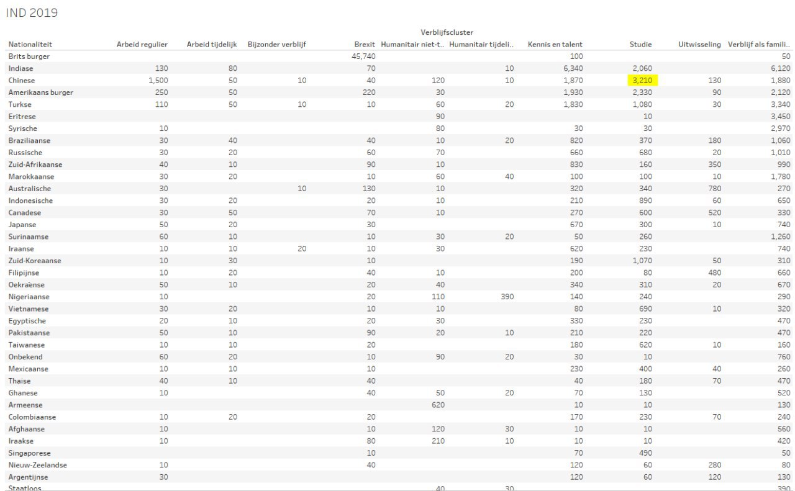Click the Brexit column header
This screenshot has height=491, width=795.
(365, 44)
